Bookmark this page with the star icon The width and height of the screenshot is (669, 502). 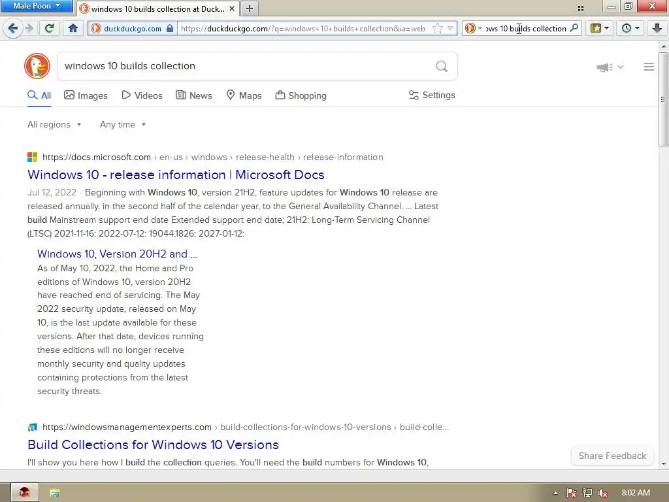pos(437,29)
